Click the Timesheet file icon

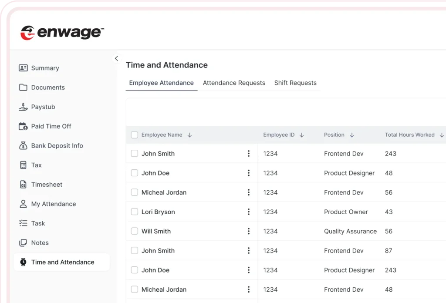point(23,185)
